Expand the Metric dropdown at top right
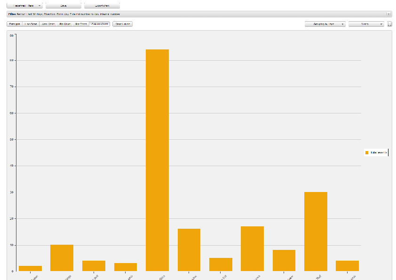Image resolution: width=396 pixels, height=280 pixels. tap(366, 24)
